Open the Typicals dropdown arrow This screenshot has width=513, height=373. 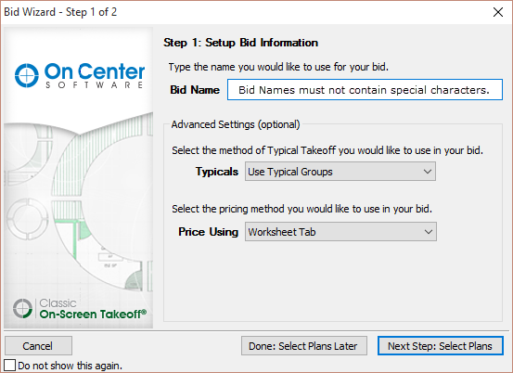click(x=428, y=172)
